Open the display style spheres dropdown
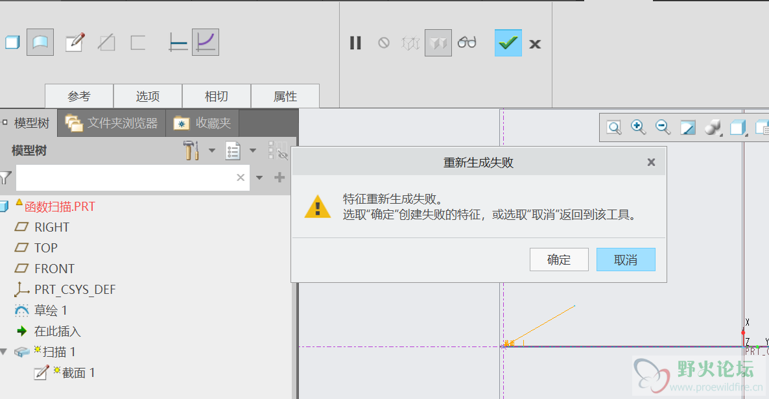Screen dimensions: 769x399 pyautogui.click(x=713, y=128)
